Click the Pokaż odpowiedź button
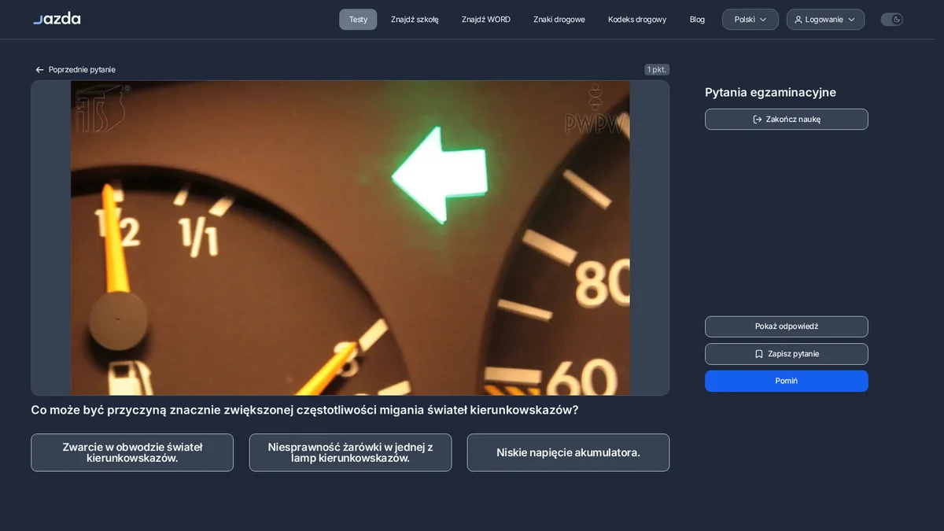 pos(787,326)
